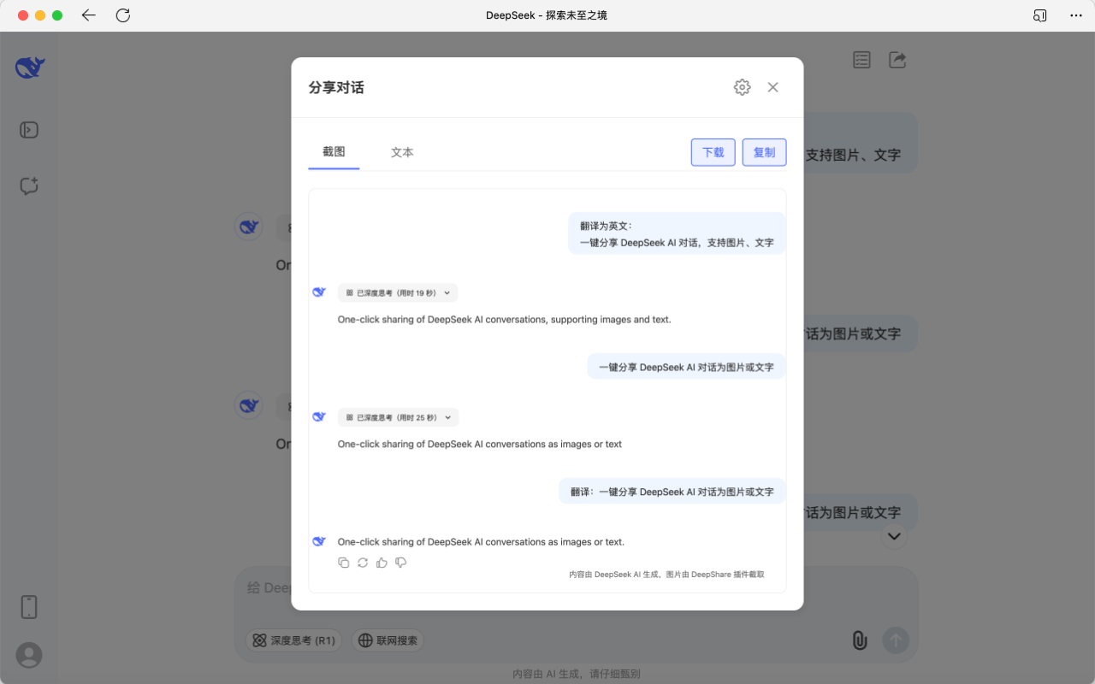Click the disclaimer 内容由 AI 生成，请仔细甄别
Viewport: 1095px width, 684px height.
(x=576, y=674)
